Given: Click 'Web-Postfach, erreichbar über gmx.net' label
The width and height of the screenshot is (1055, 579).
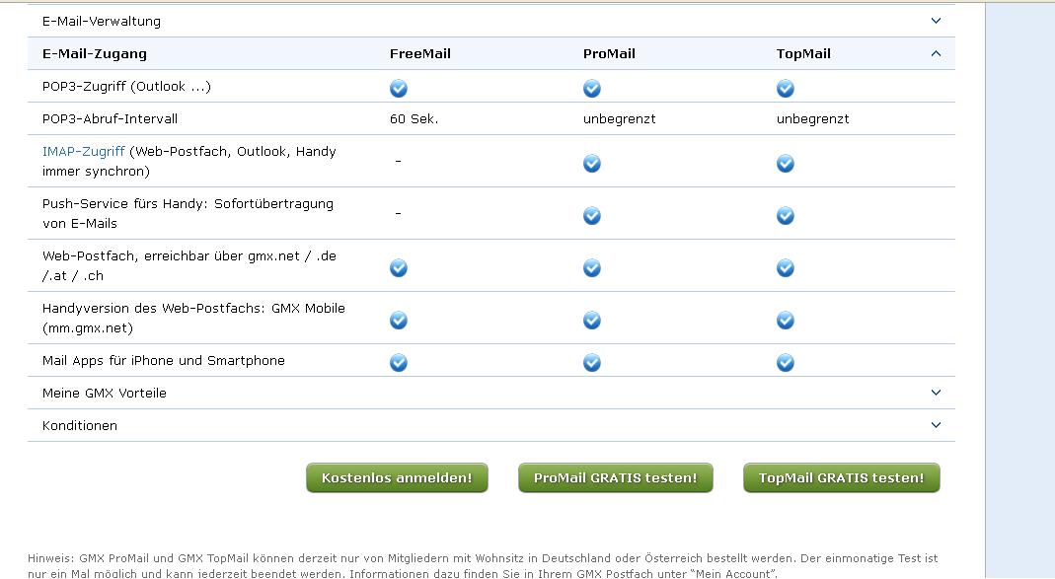Looking at the screenshot, I should click(x=189, y=265).
